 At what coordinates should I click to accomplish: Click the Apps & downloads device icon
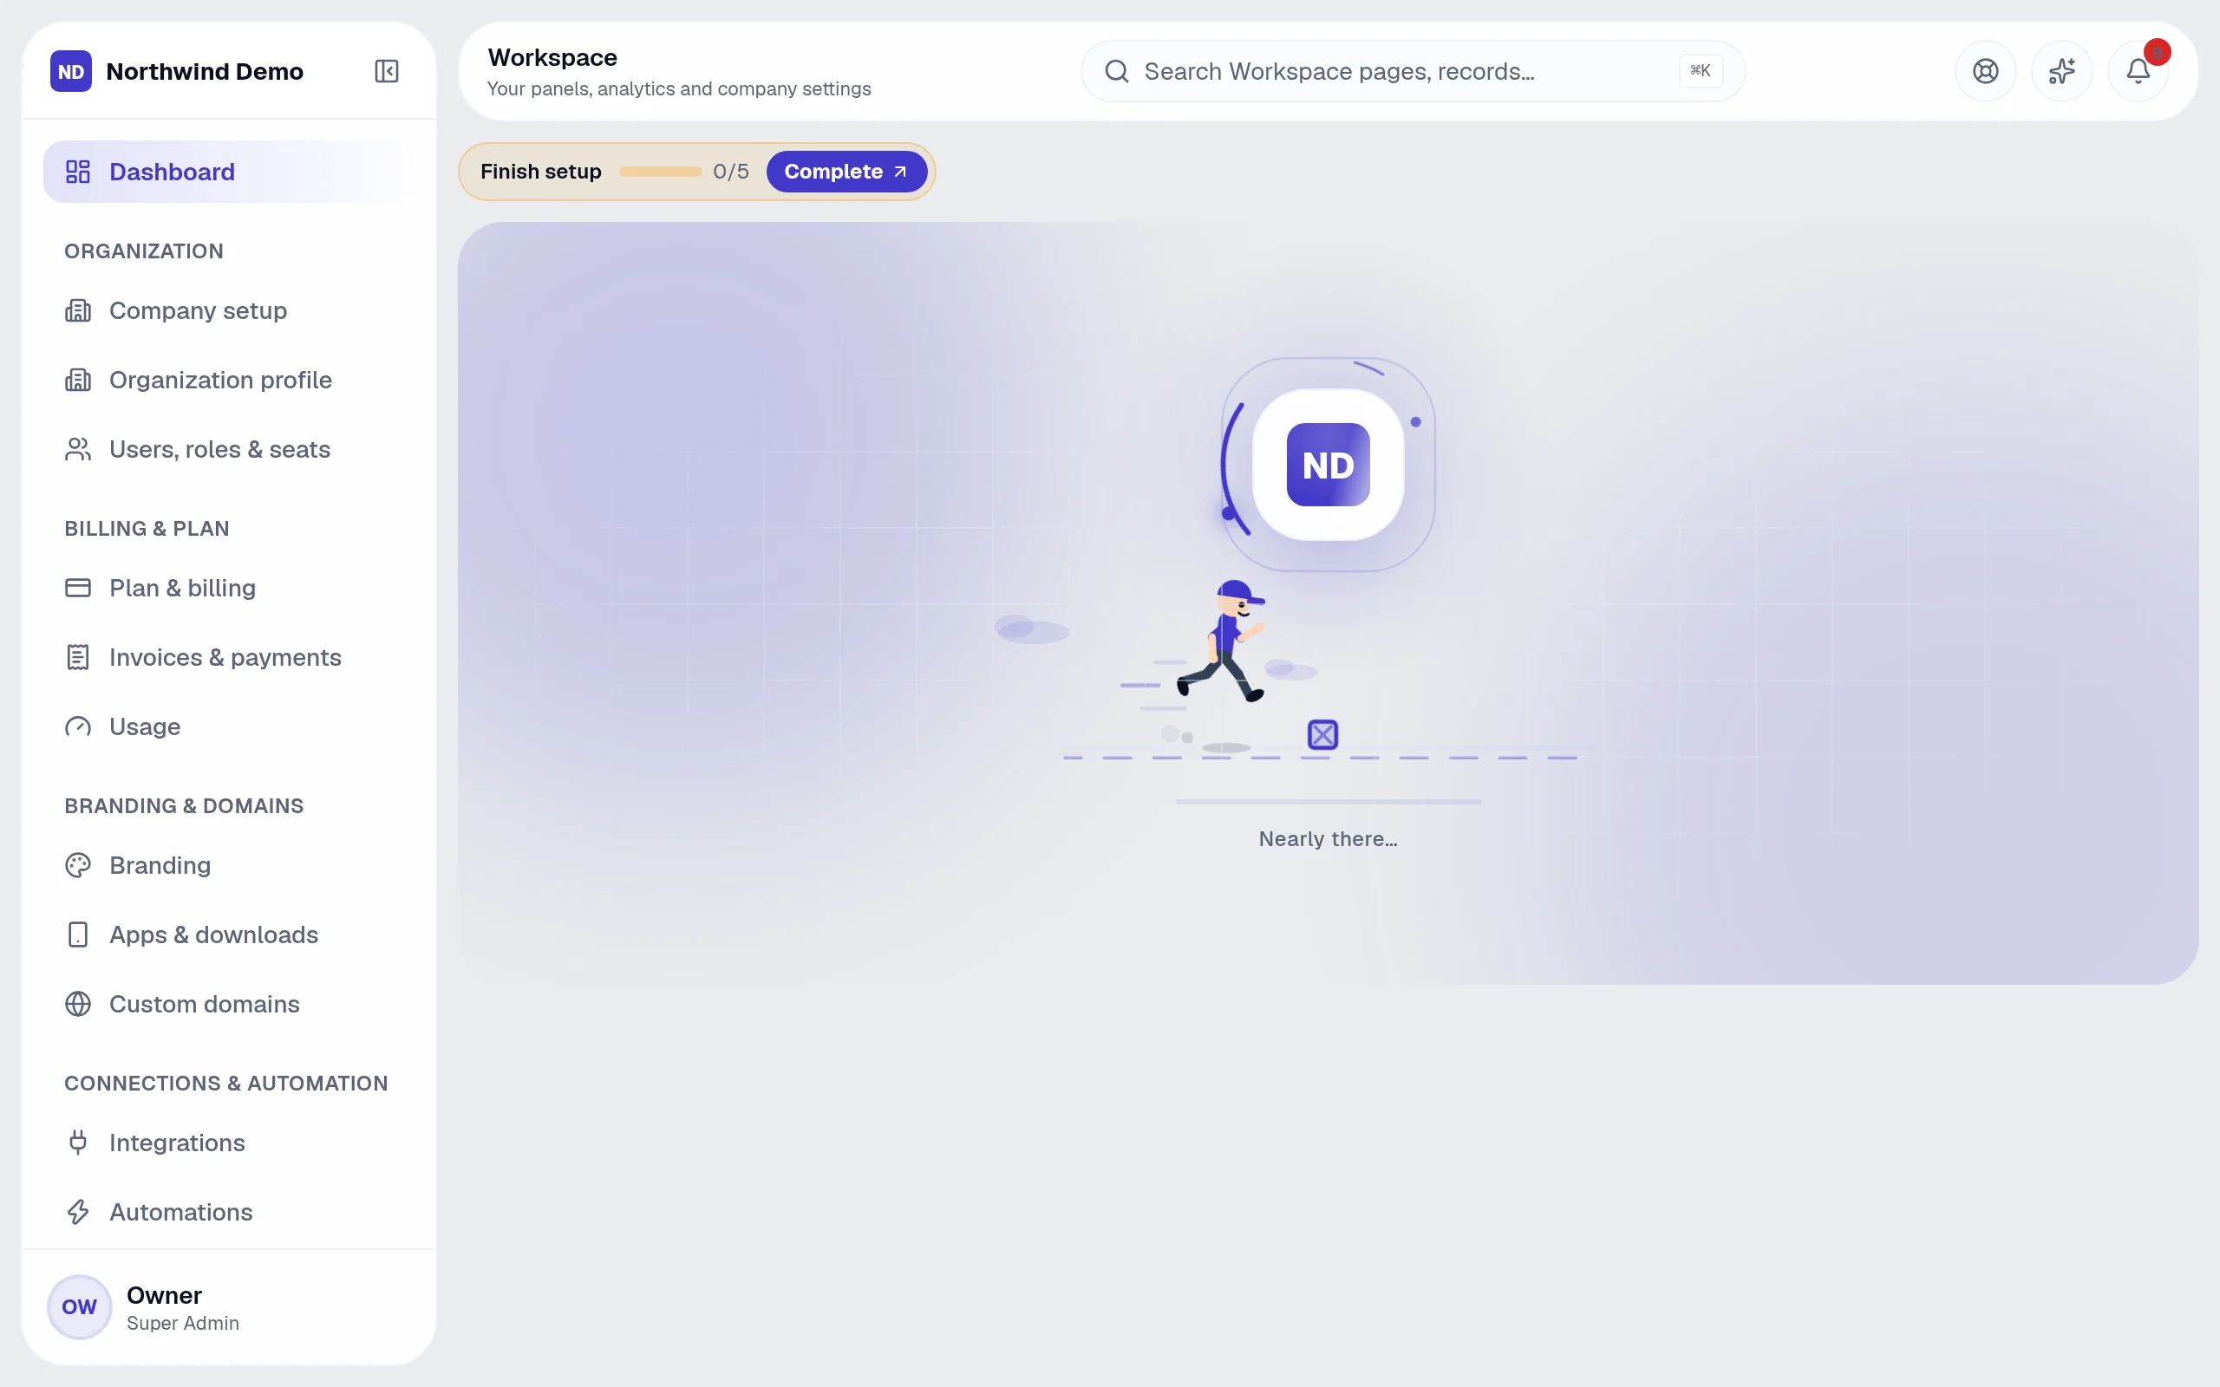(x=78, y=934)
